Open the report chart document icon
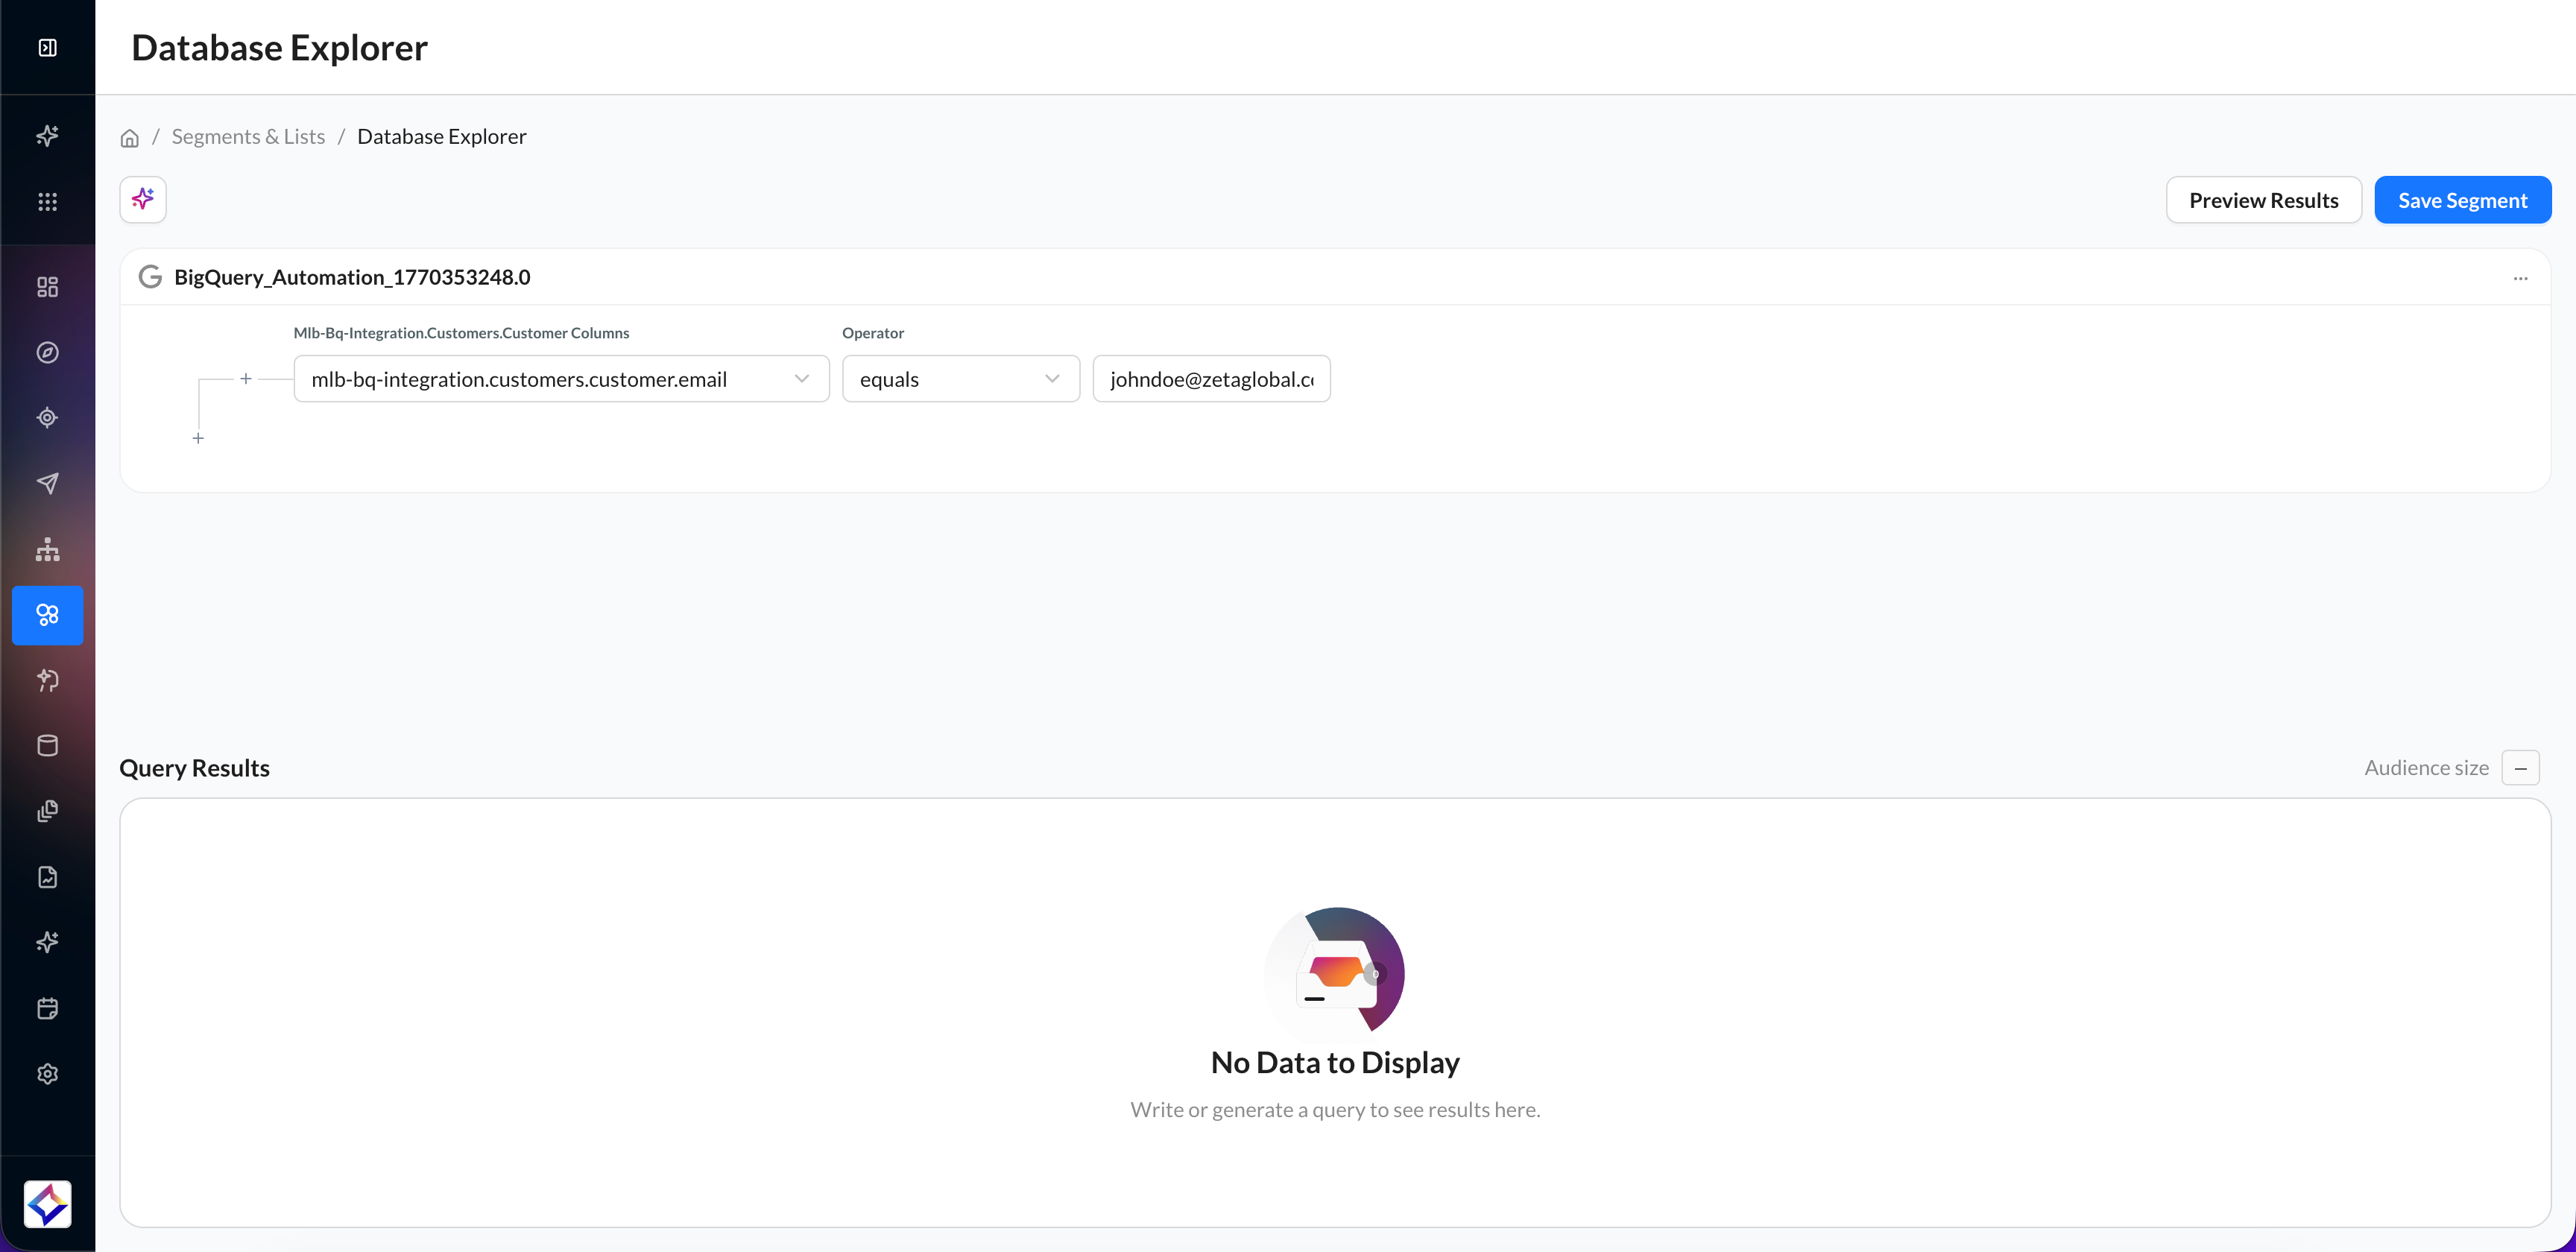This screenshot has height=1252, width=2576. pyautogui.click(x=47, y=877)
